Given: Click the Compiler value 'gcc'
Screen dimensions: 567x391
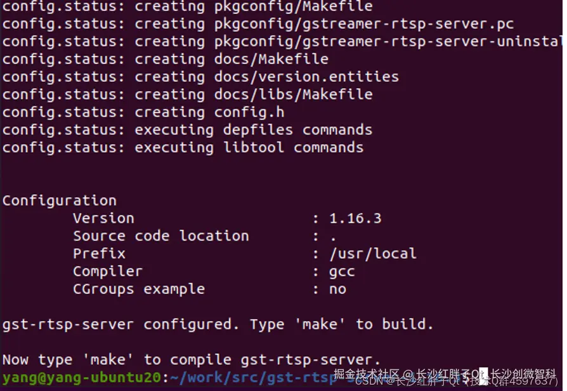Looking at the screenshot, I should (x=342, y=272).
